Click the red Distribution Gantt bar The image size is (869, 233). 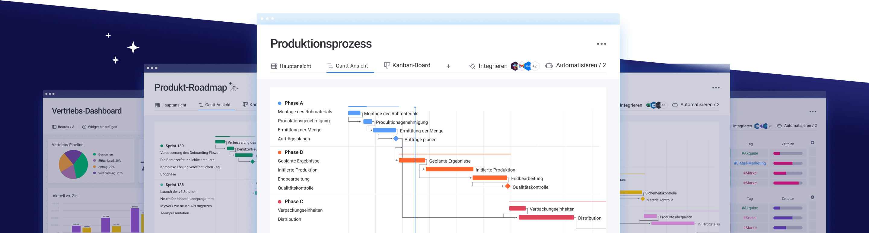pos(546,218)
